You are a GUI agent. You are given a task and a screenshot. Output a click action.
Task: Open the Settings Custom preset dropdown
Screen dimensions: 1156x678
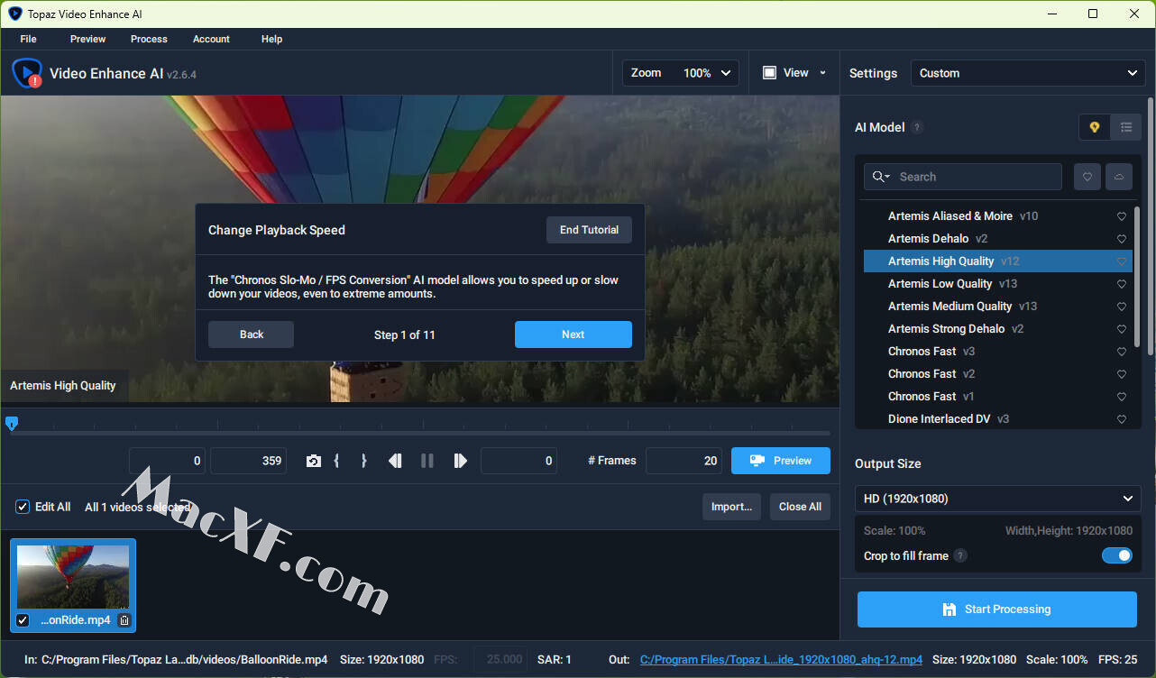click(x=1028, y=73)
